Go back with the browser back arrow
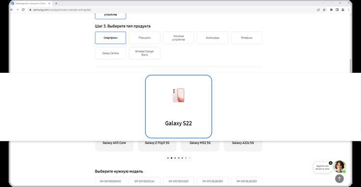This screenshot has height=187, width=361. pyautogui.click(x=12, y=10)
